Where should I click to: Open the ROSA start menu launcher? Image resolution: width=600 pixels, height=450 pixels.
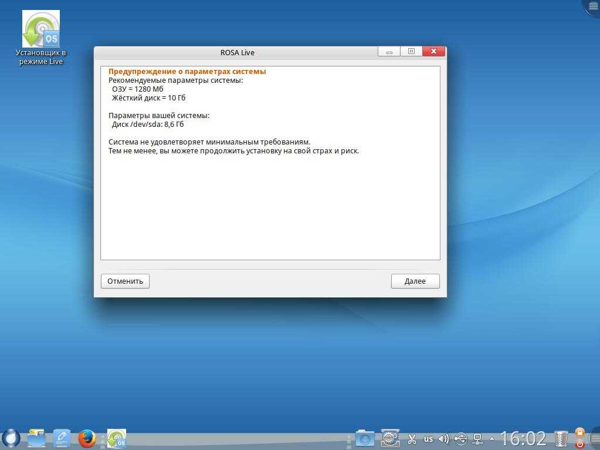[x=11, y=438]
